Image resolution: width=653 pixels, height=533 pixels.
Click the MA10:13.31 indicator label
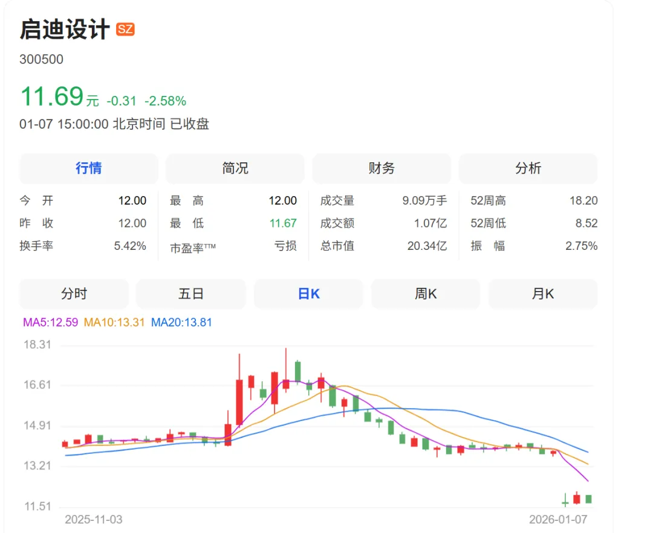pyautogui.click(x=114, y=322)
